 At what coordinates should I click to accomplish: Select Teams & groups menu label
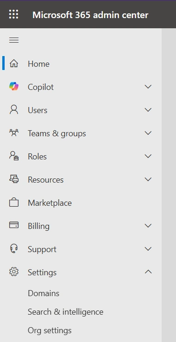pos(57,133)
